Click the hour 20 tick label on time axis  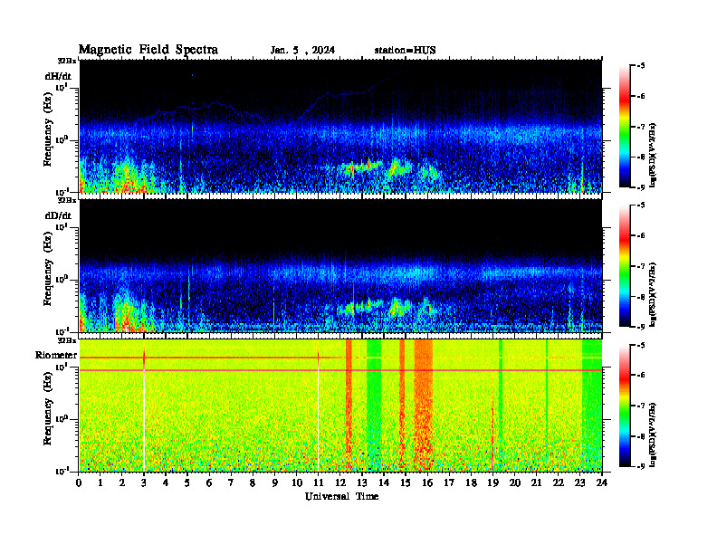(515, 483)
